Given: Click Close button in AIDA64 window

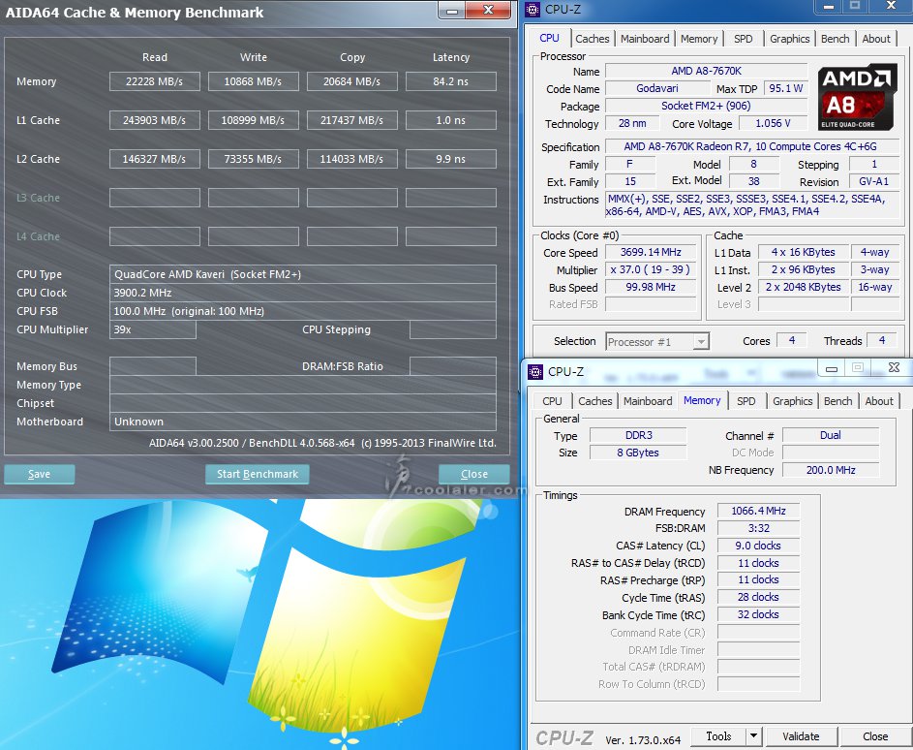Looking at the screenshot, I should pos(474,475).
